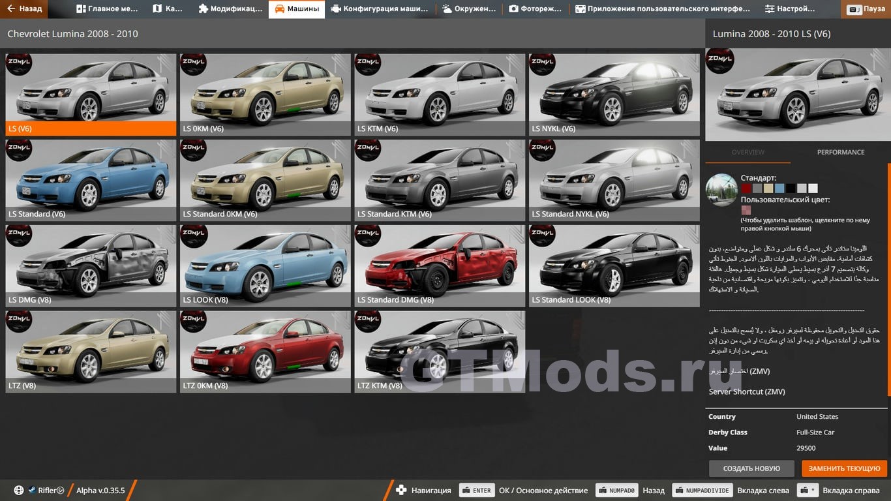This screenshot has width=891, height=501.
Task: Open the Настройки sliders icon
Action: point(770,9)
